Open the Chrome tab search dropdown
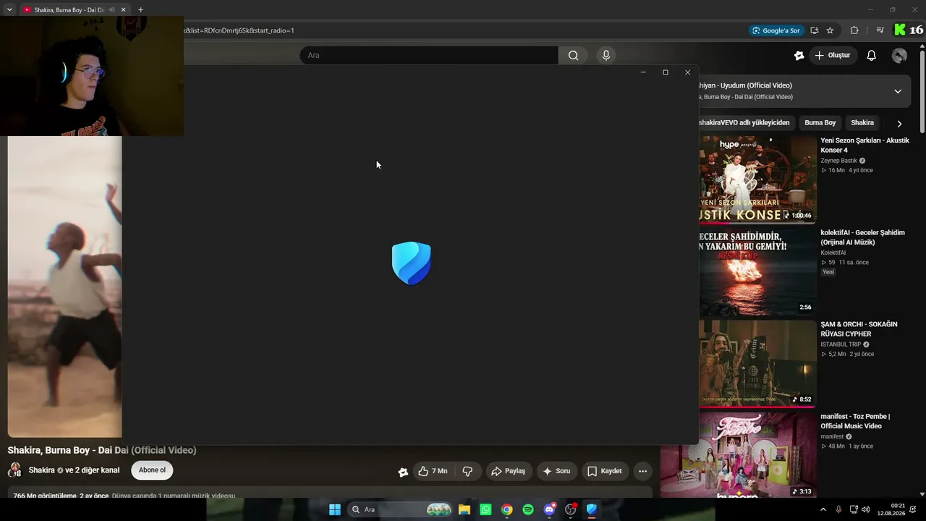The height and width of the screenshot is (521, 926). coord(9,10)
